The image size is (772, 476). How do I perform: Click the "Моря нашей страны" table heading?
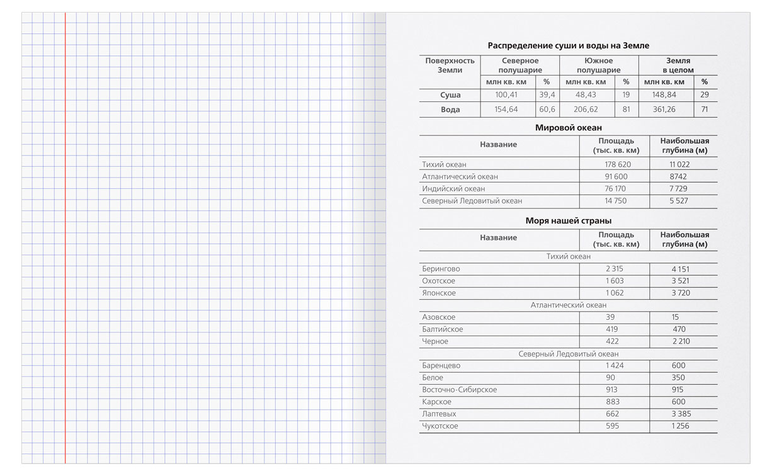pyautogui.click(x=568, y=220)
